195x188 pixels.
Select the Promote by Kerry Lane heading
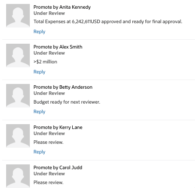(58, 127)
